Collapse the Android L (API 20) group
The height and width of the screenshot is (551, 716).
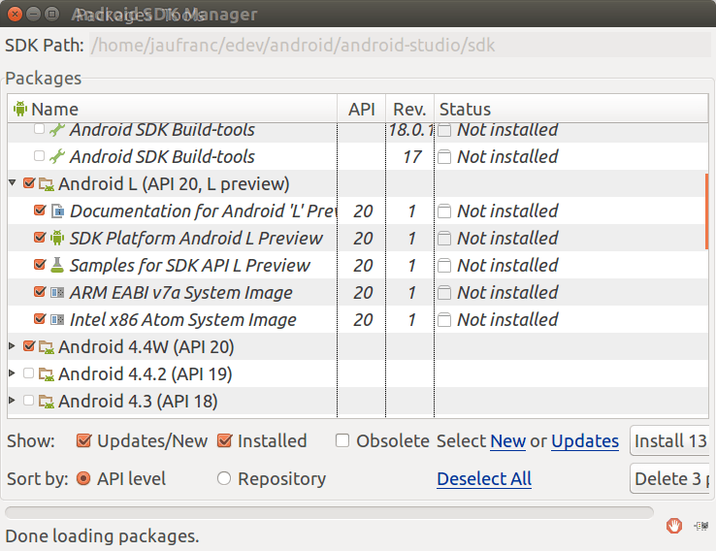13,183
